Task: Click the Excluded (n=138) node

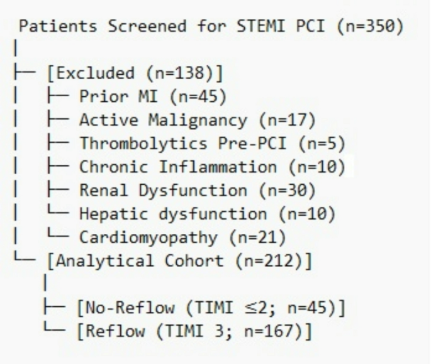Action: tap(135, 74)
